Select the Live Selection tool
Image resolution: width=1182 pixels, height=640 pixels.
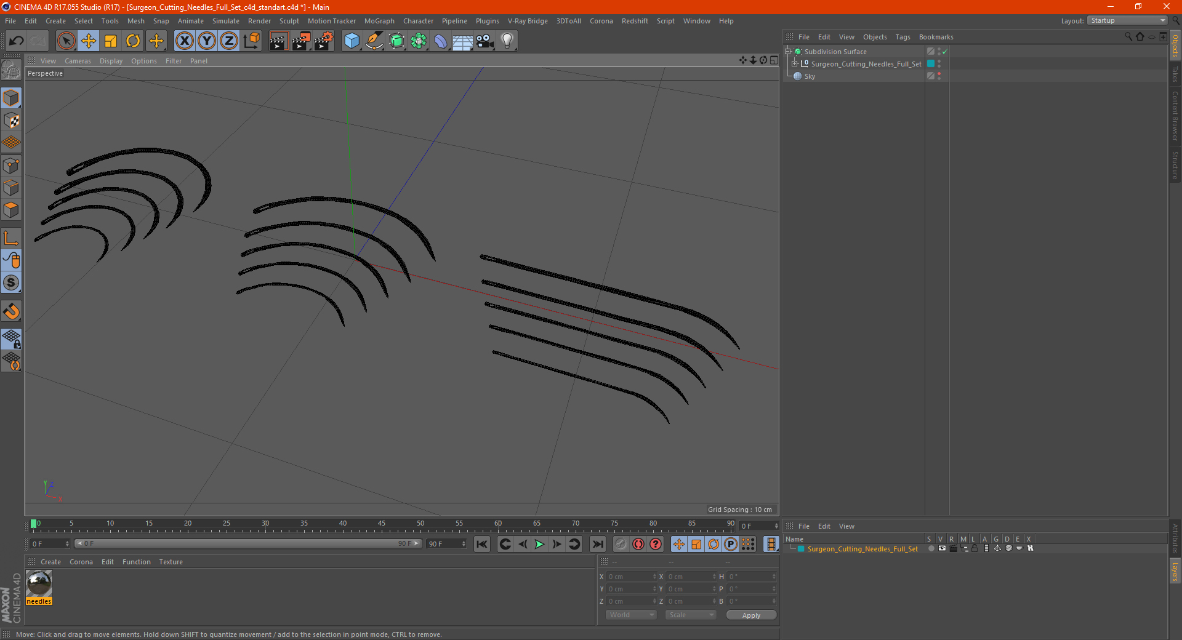tap(66, 41)
